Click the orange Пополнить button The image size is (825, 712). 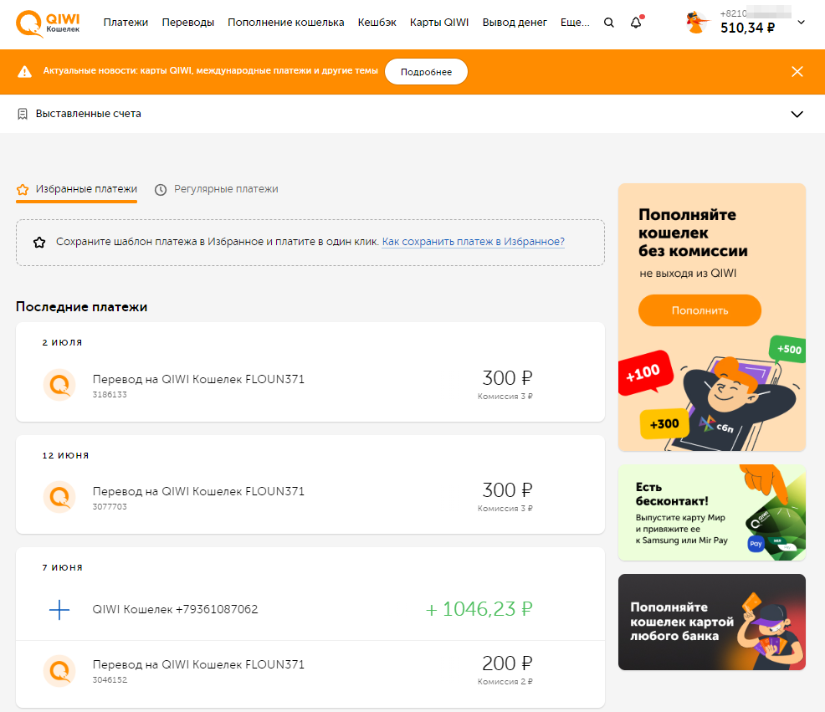[699, 310]
